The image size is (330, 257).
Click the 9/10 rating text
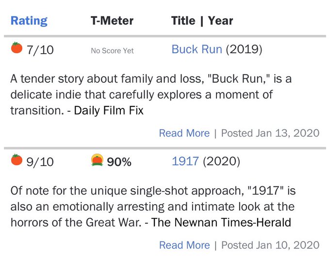point(40,162)
